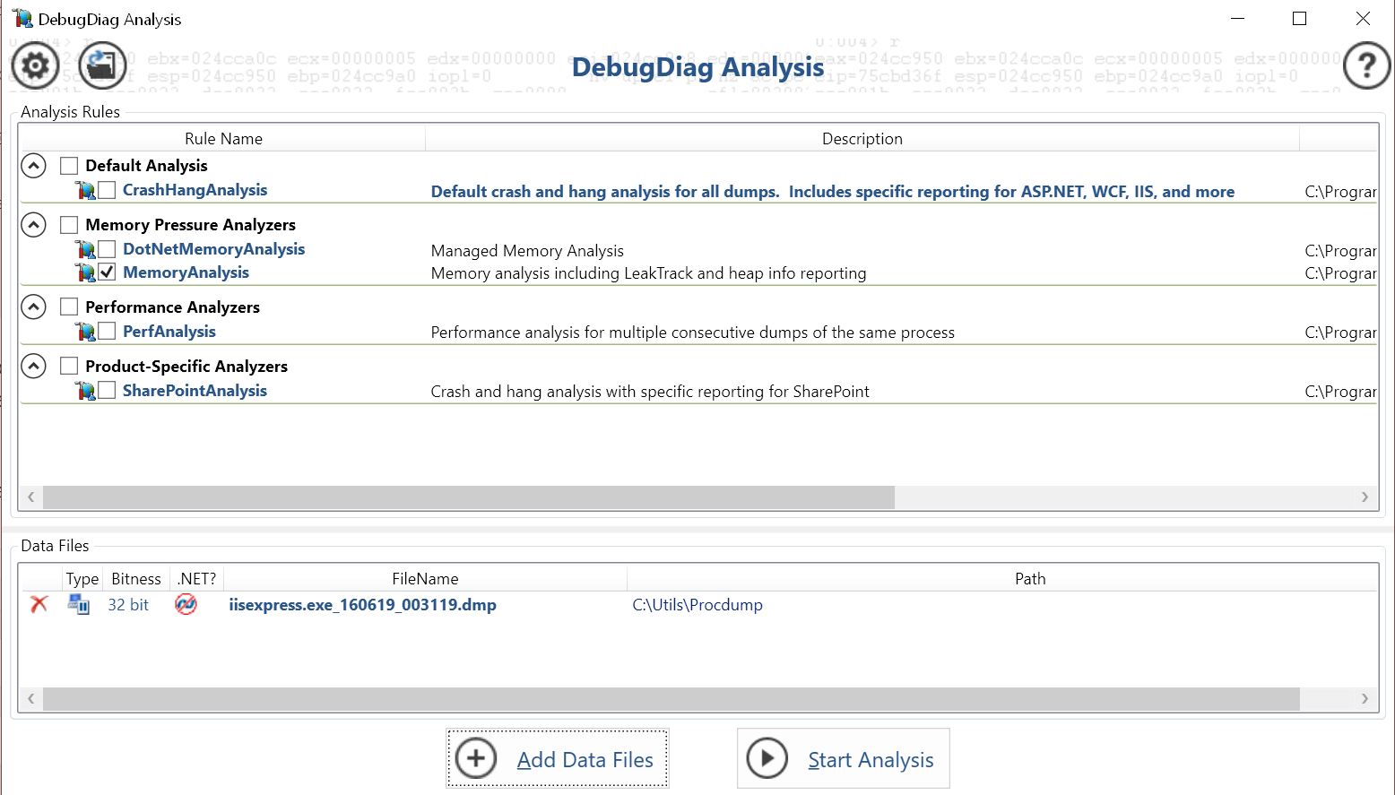Click the 'Default crash and hang analysis' description

pos(832,192)
